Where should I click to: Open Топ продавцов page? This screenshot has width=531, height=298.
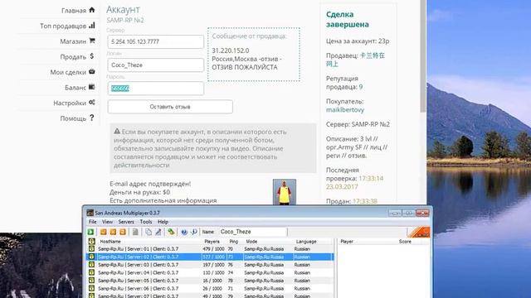point(63,26)
